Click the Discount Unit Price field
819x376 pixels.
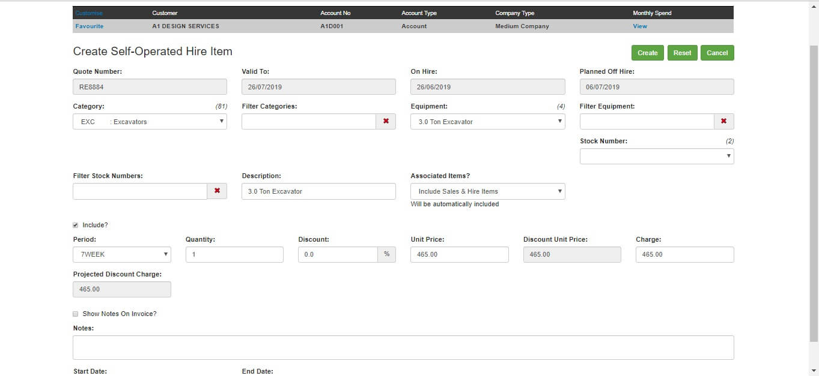pyautogui.click(x=572, y=254)
